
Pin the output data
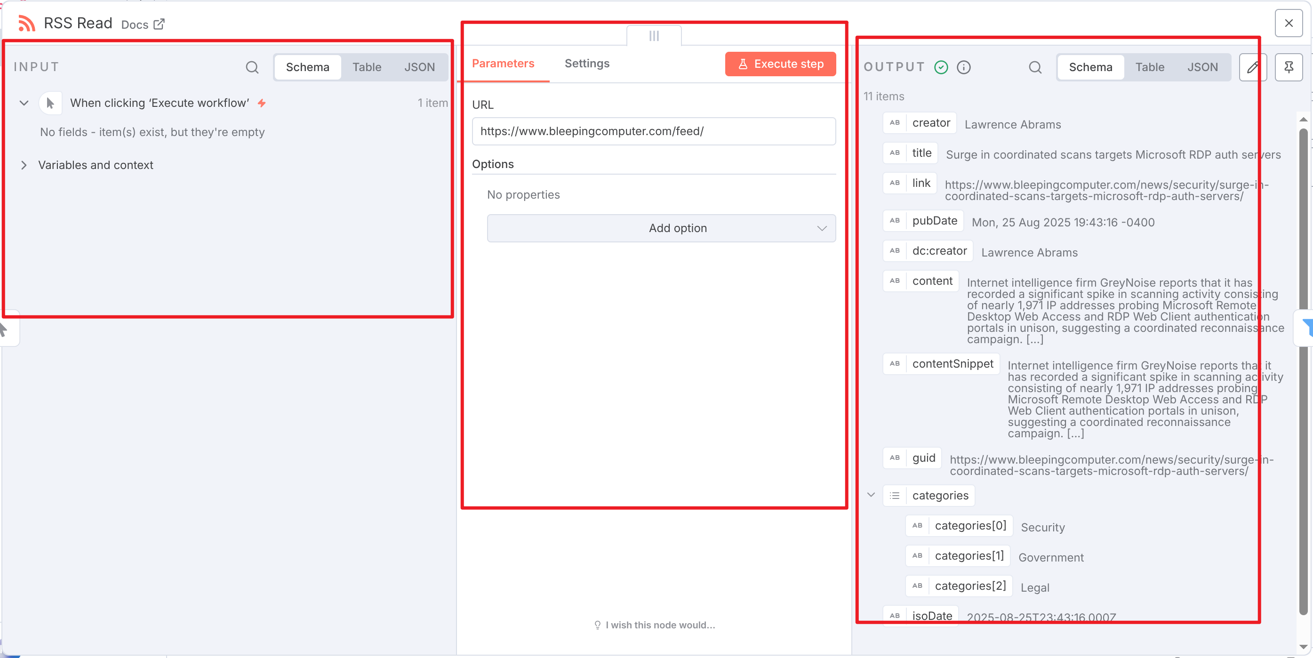[1289, 67]
